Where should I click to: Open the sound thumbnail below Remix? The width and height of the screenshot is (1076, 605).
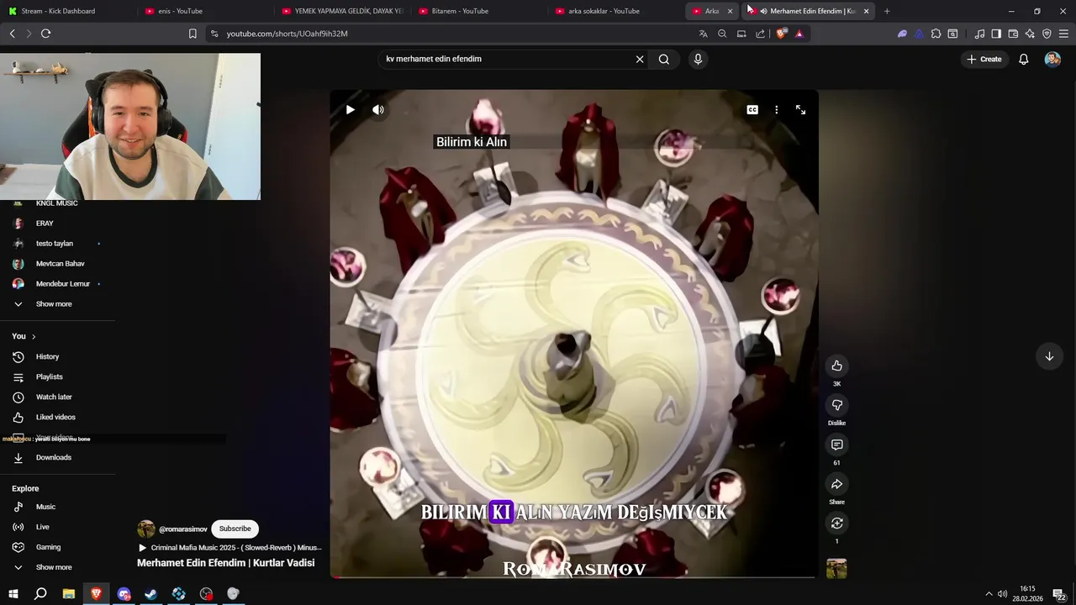836,569
